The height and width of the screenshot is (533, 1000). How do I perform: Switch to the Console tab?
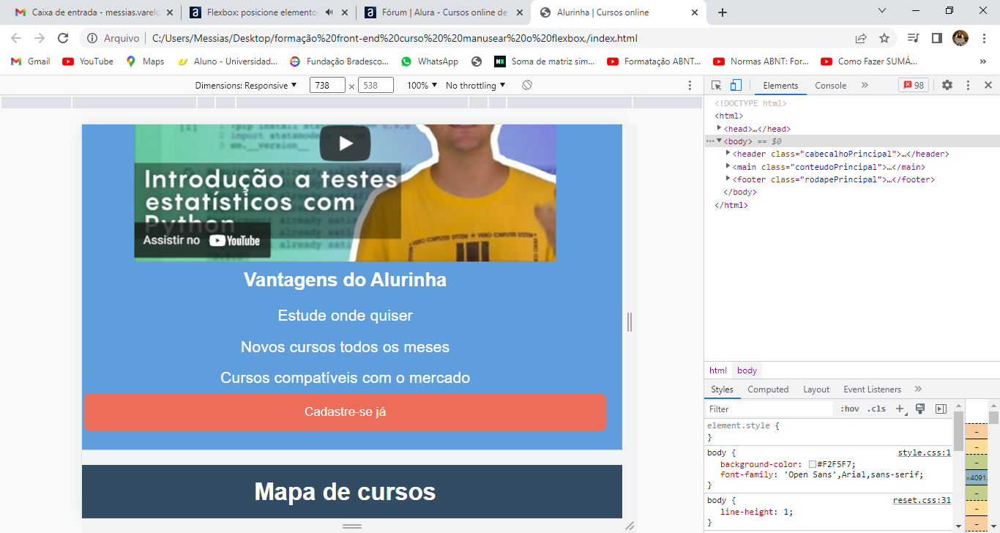pyautogui.click(x=831, y=86)
